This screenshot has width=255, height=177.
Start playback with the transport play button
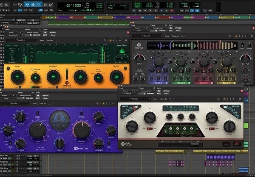tap(167, 11)
